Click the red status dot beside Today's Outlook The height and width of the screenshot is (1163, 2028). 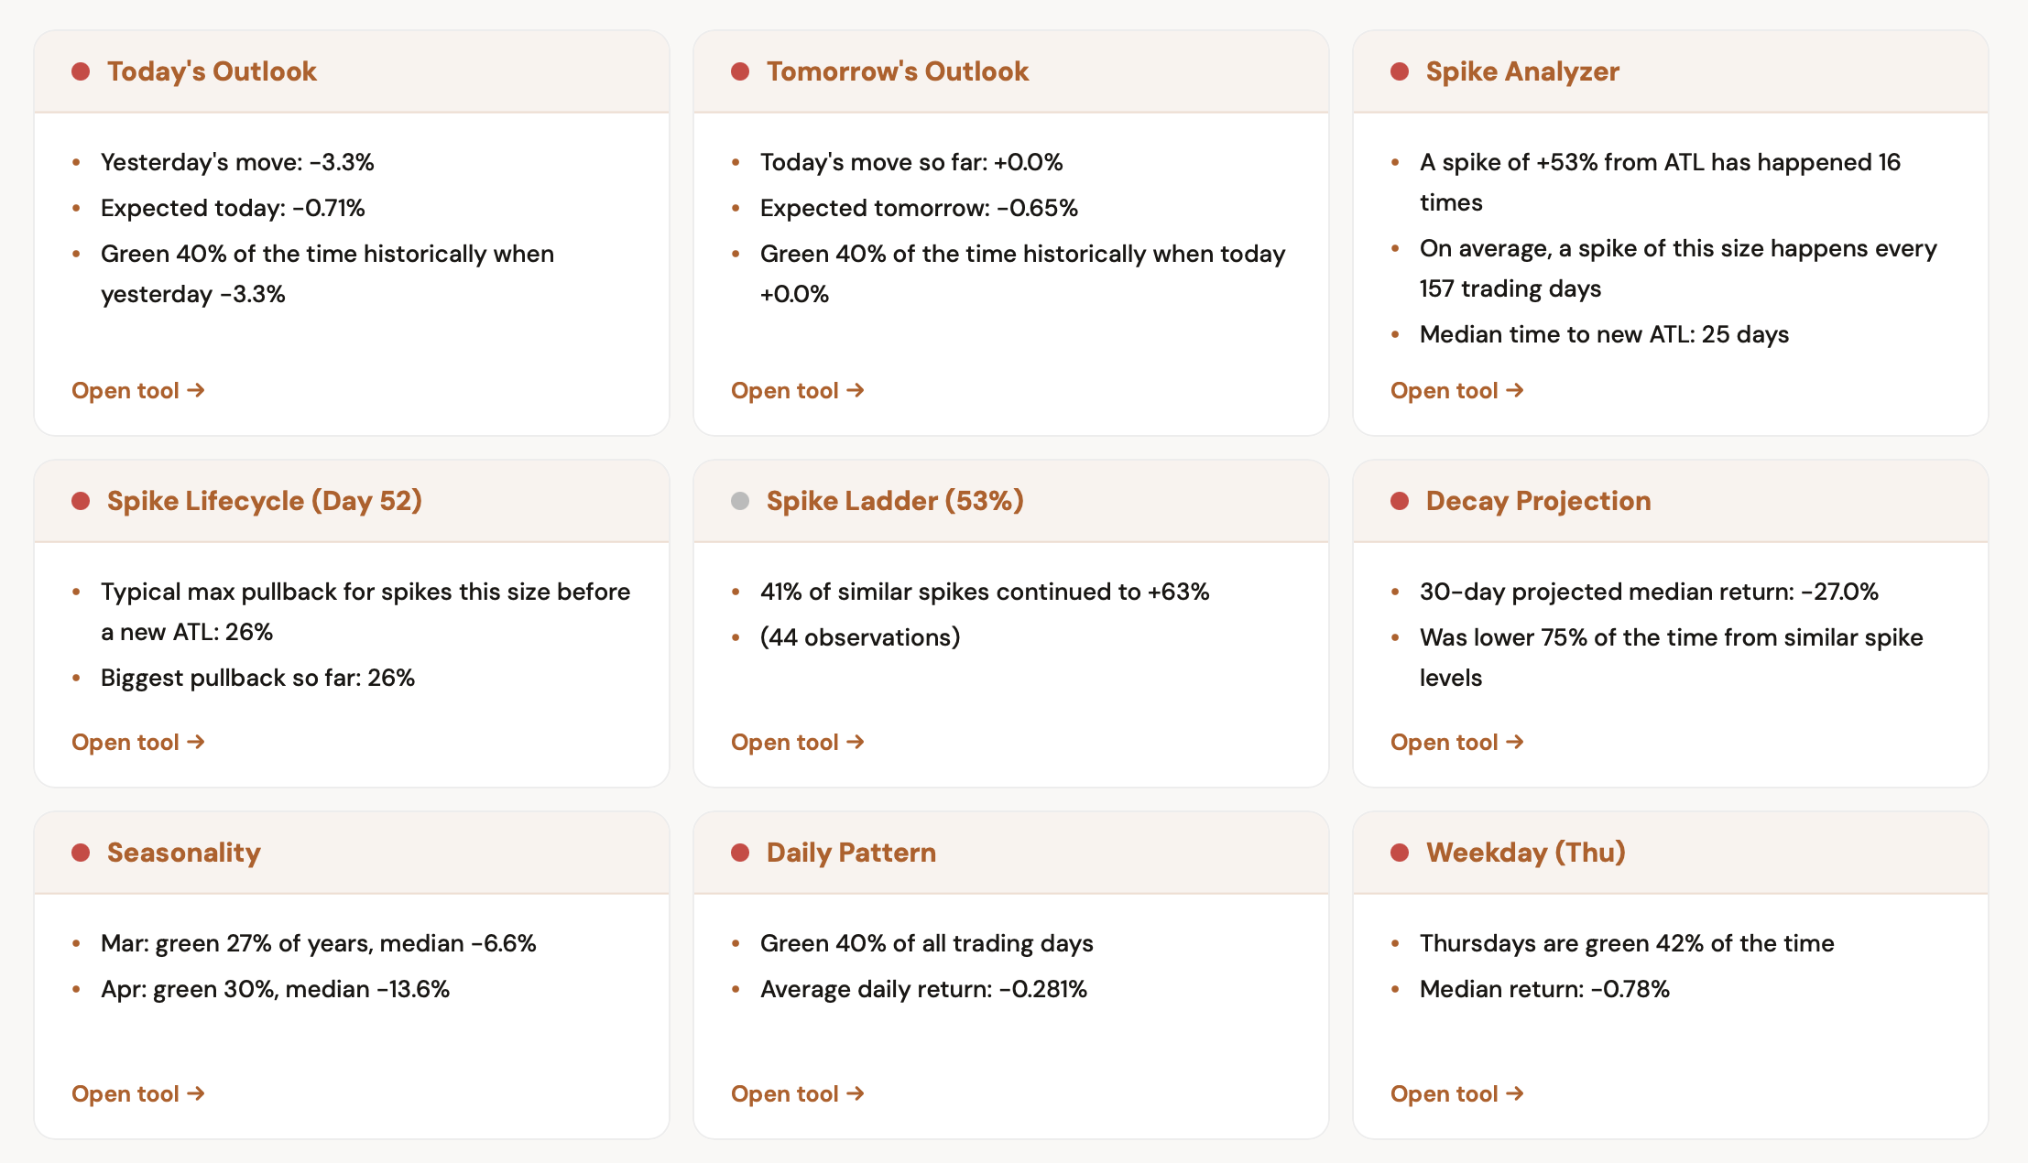pyautogui.click(x=81, y=71)
